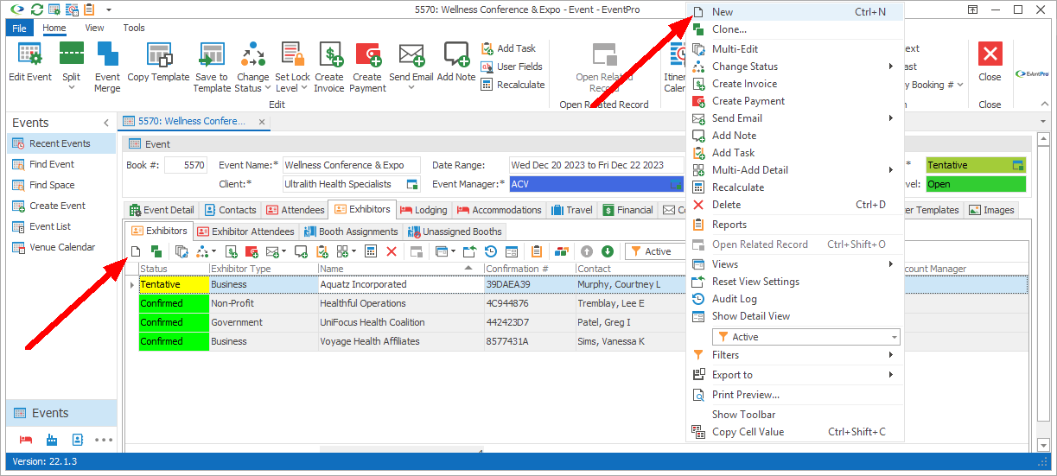
Task: Click the Audit Log clock icon in the grid toolbar
Action: click(491, 251)
